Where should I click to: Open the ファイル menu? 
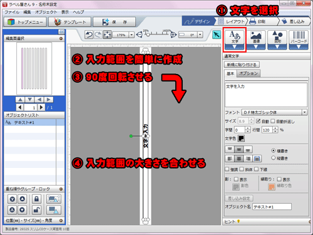tap(12, 12)
